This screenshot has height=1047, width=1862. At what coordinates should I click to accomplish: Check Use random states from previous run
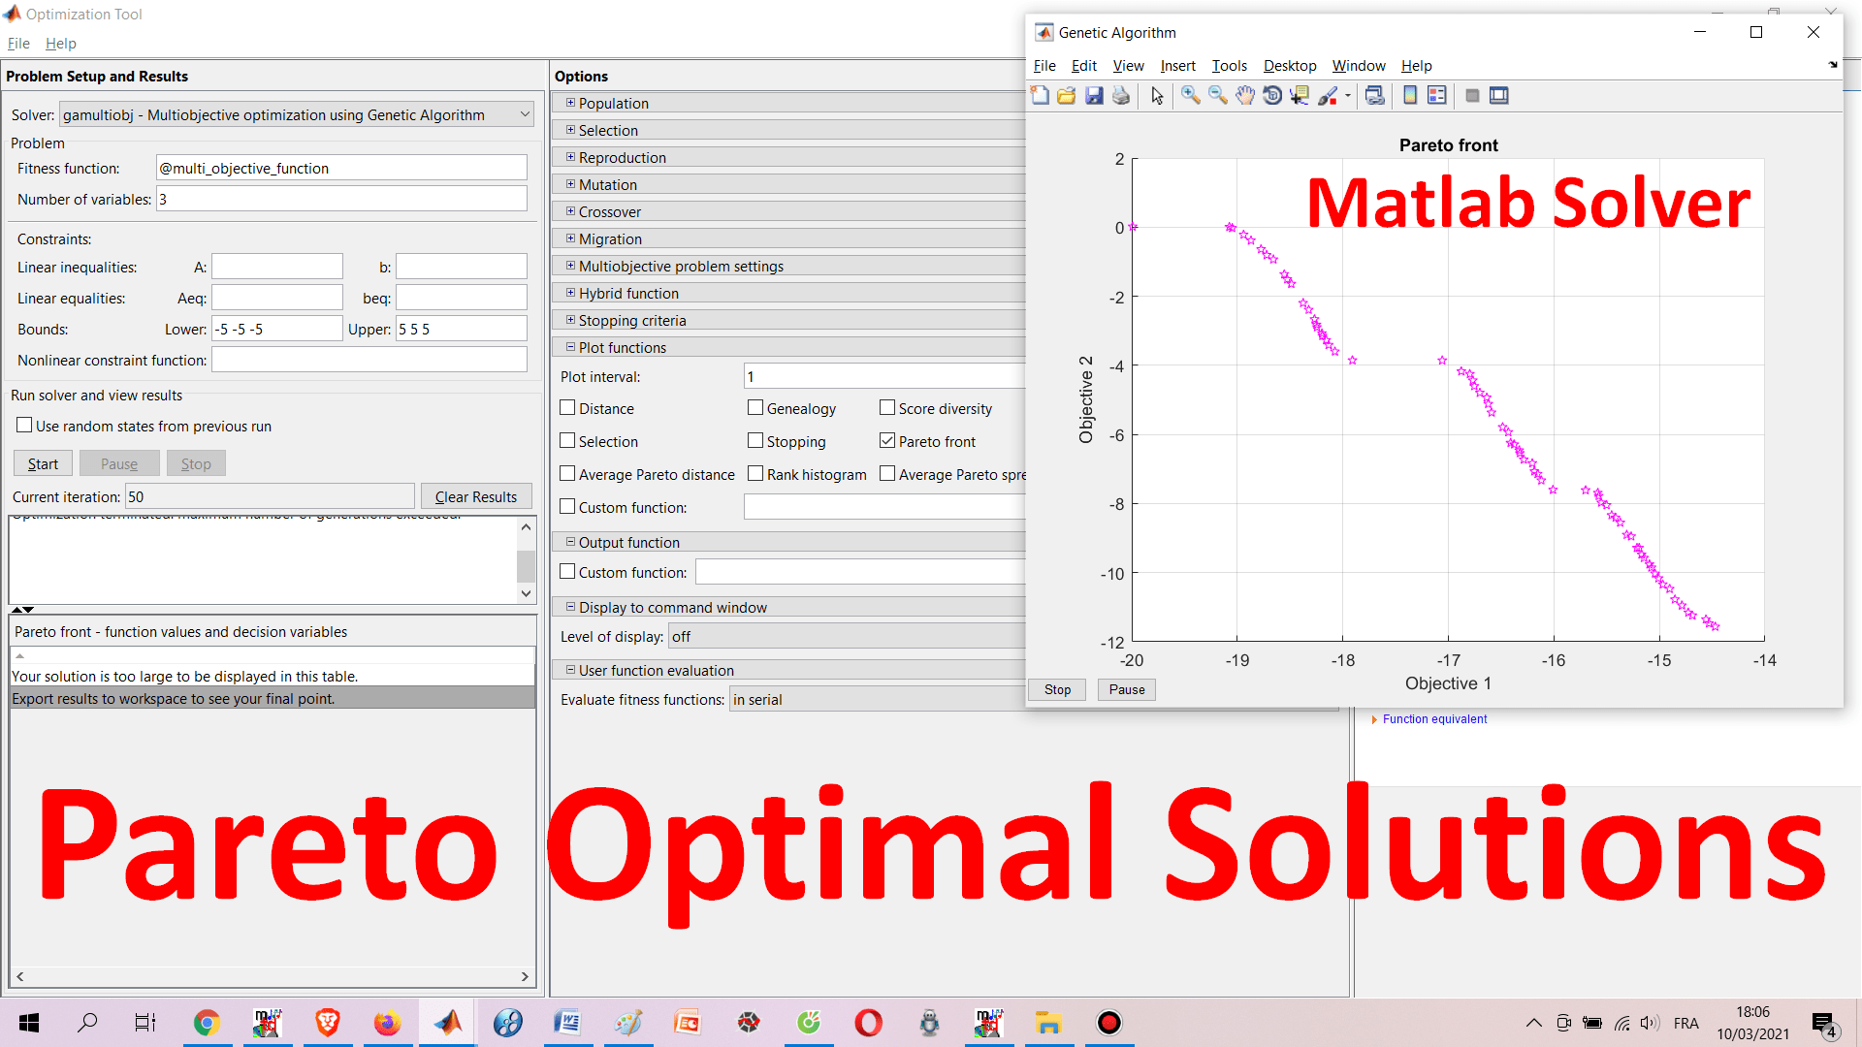pyautogui.click(x=24, y=426)
